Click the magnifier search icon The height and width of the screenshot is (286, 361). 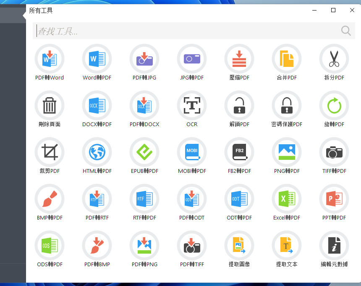point(346,31)
